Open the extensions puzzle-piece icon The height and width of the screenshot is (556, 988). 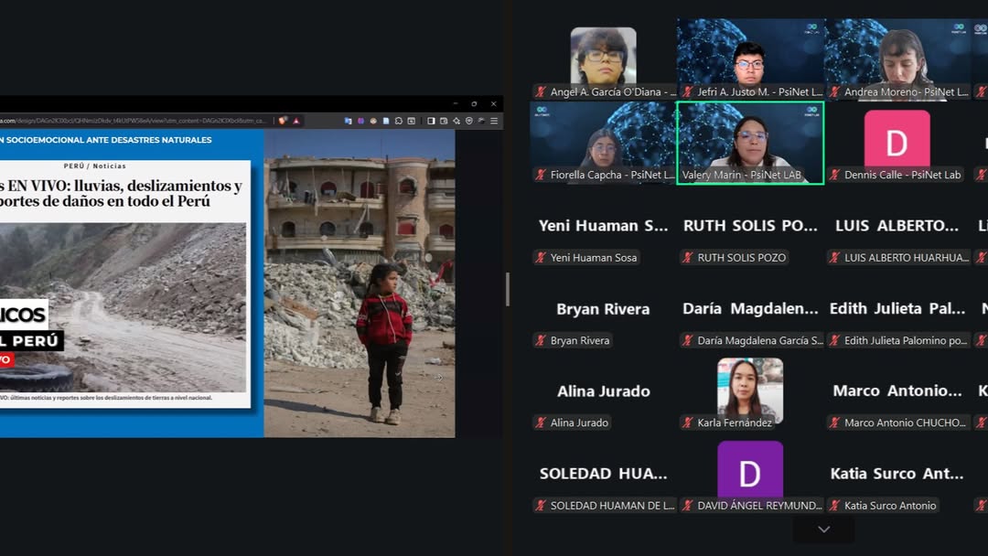[x=398, y=121]
